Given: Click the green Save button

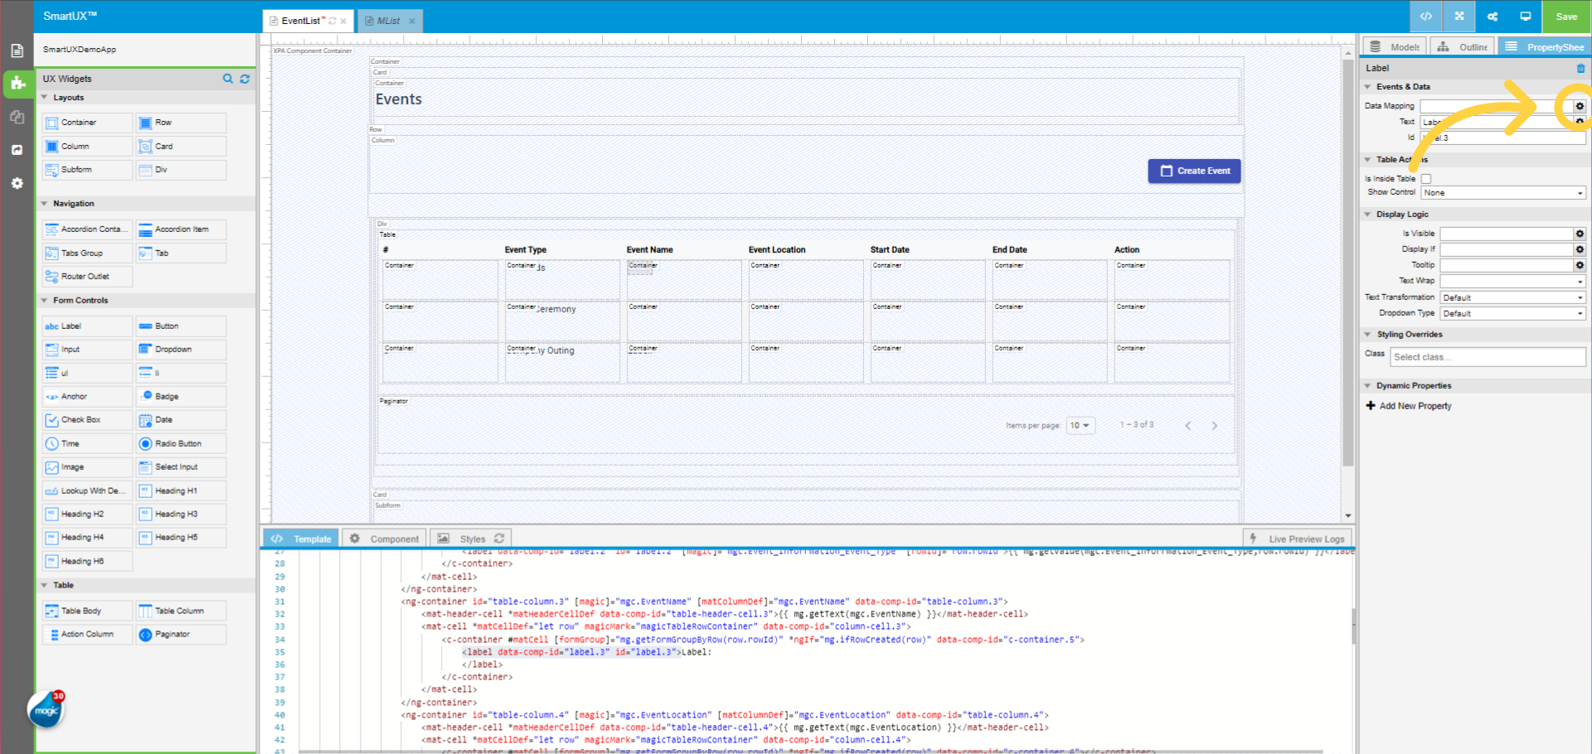Looking at the screenshot, I should 1566,17.
